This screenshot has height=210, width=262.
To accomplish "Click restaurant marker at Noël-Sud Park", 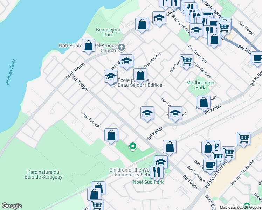I will tap(157, 173).
